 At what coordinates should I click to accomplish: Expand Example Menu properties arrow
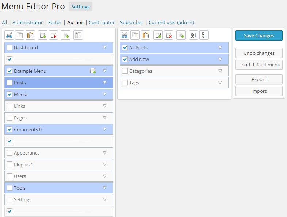(105, 71)
